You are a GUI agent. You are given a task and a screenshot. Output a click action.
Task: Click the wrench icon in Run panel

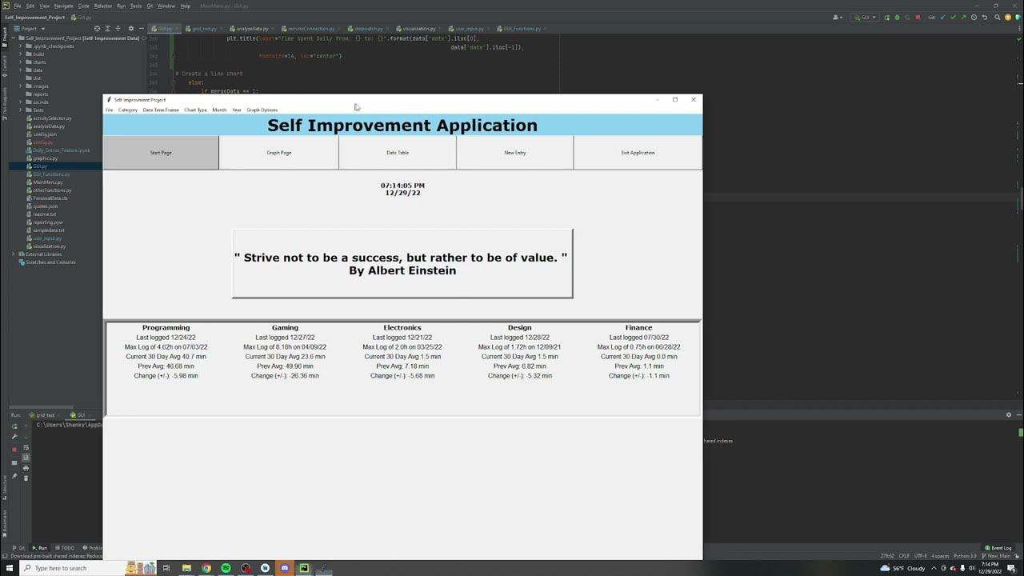coord(14,437)
